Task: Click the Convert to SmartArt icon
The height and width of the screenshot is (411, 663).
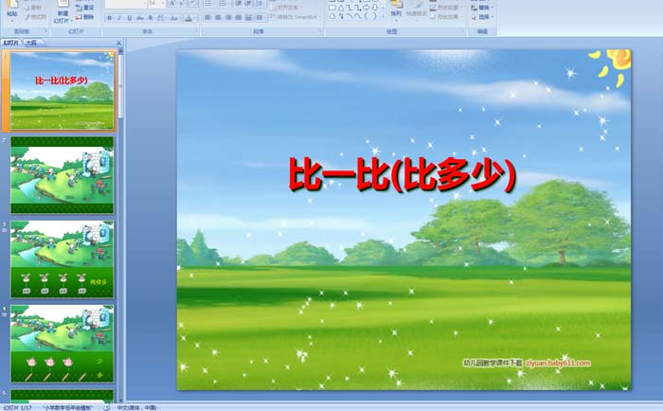Action: point(294,17)
